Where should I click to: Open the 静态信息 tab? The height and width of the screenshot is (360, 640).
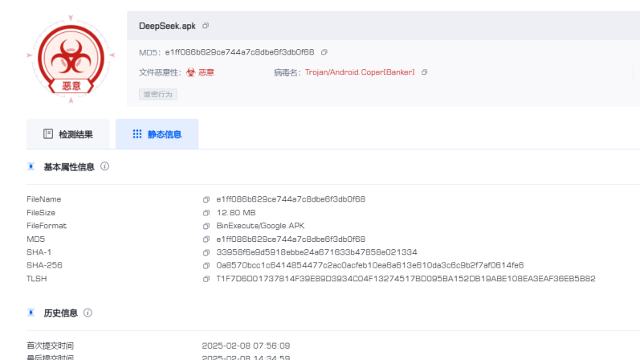tap(157, 134)
